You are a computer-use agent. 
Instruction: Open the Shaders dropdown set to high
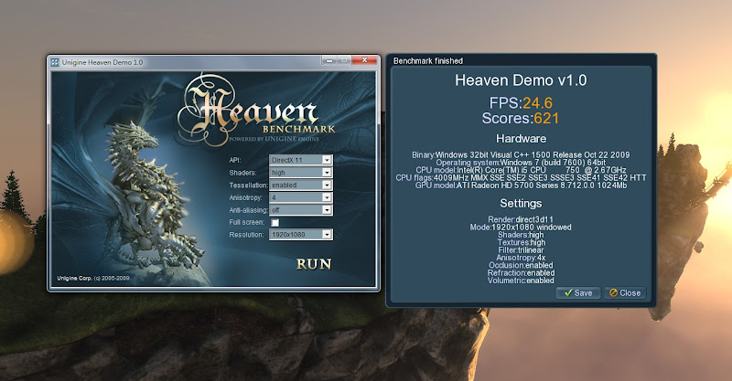point(301,173)
